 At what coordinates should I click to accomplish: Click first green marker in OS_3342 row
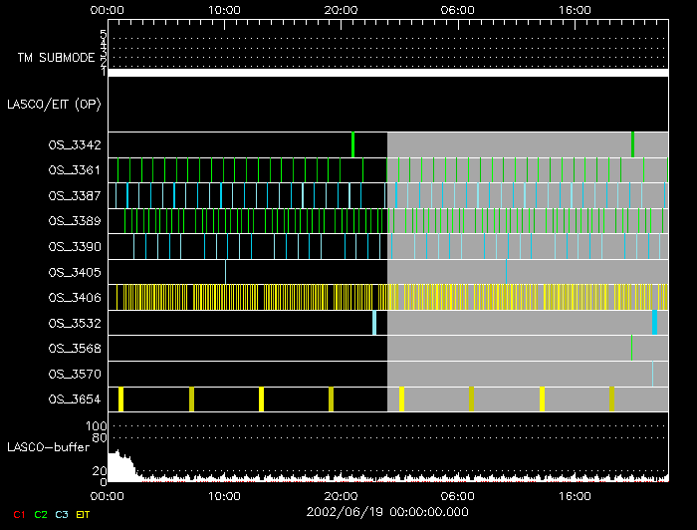point(352,144)
